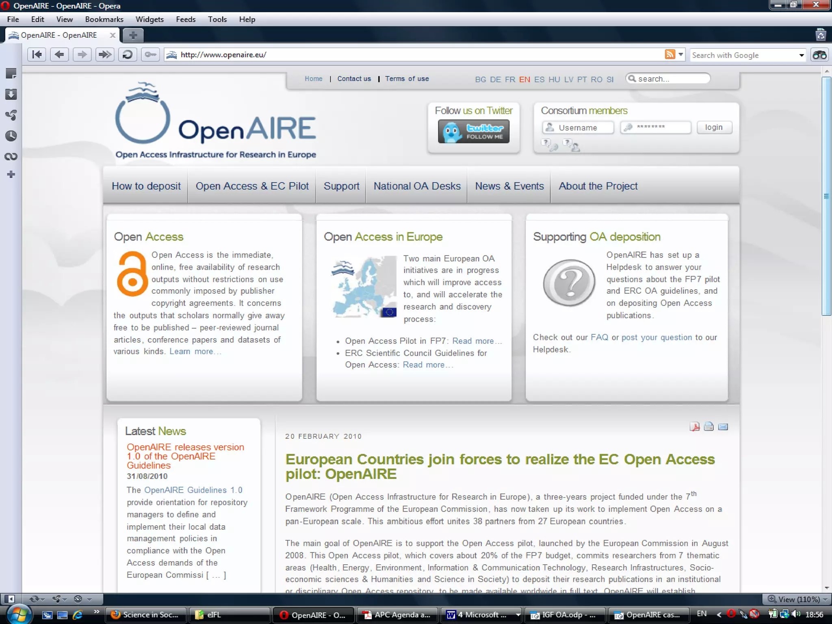Image resolution: width=832 pixels, height=624 pixels.
Task: Click the vertical page scrollbar thumb
Action: (826, 195)
